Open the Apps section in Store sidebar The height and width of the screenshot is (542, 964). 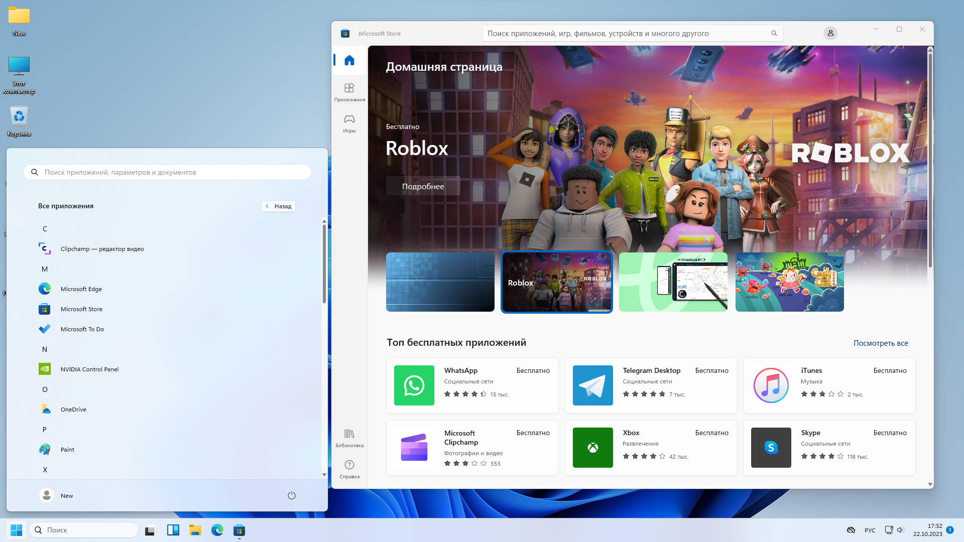pos(349,92)
